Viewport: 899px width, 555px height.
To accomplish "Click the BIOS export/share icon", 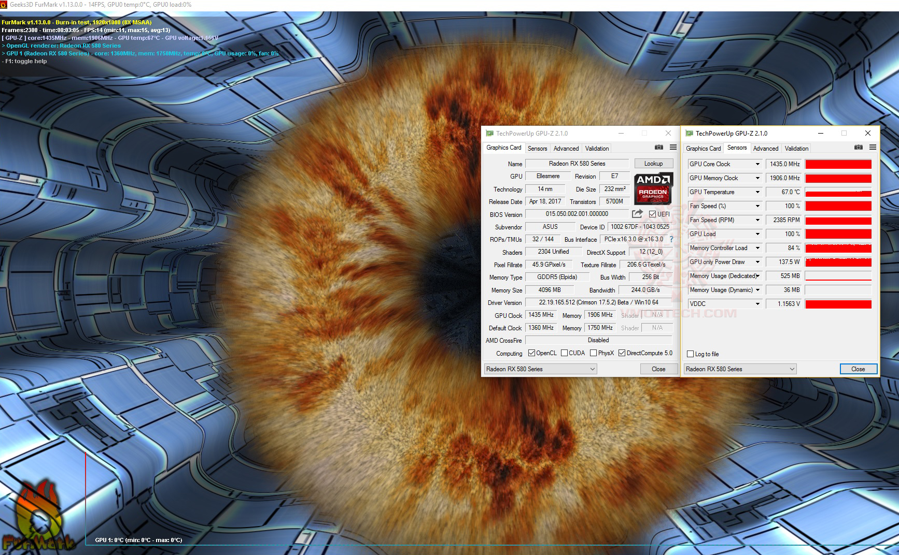I will click(637, 214).
